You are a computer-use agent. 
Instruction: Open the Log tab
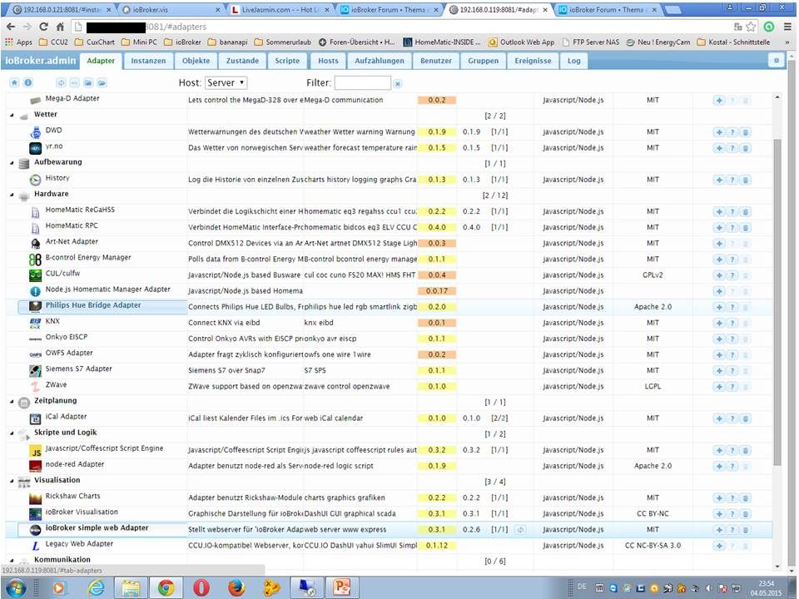coord(574,61)
